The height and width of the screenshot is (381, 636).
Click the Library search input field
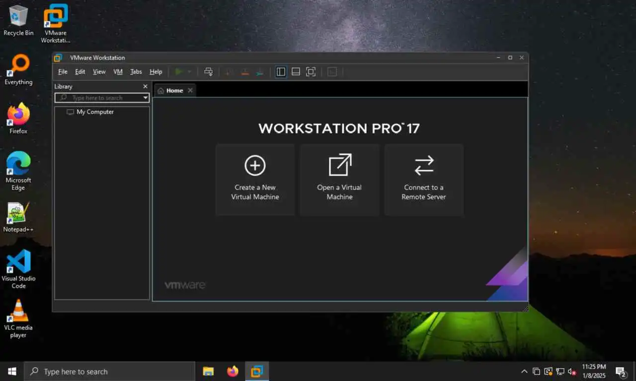pos(102,98)
